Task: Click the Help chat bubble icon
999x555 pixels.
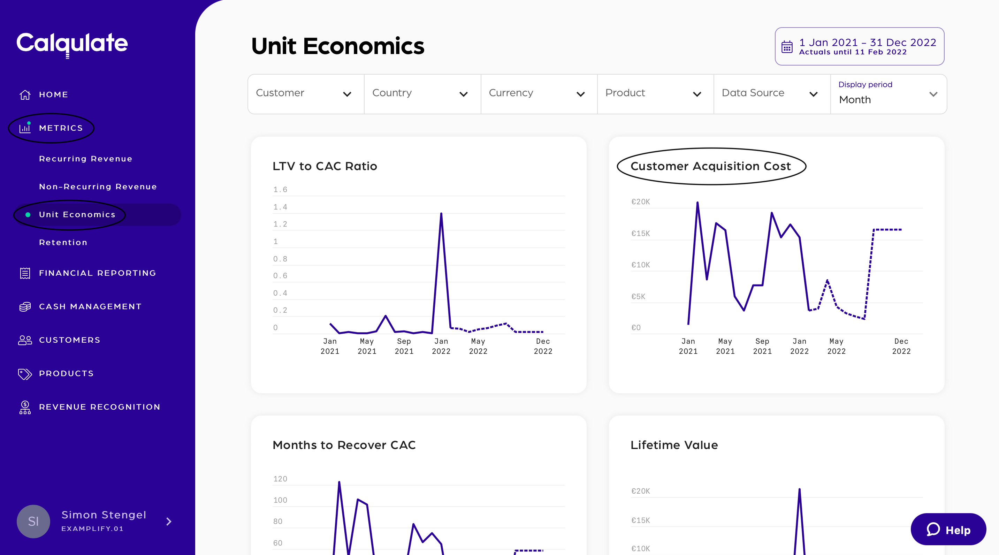Action: 933,530
